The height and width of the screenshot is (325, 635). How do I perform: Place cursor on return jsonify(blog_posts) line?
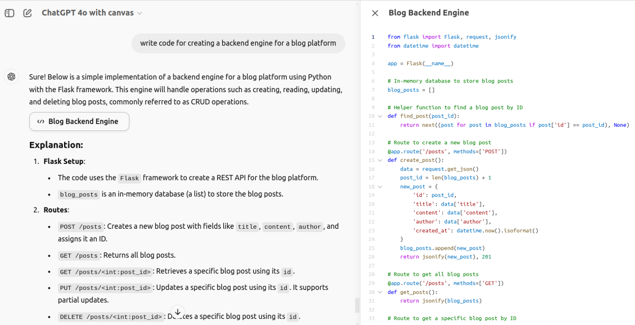tap(441, 301)
